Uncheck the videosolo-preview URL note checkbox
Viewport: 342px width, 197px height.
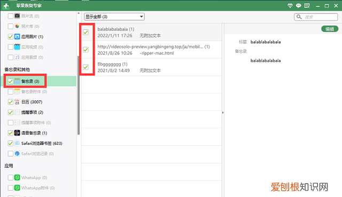tap(85, 50)
